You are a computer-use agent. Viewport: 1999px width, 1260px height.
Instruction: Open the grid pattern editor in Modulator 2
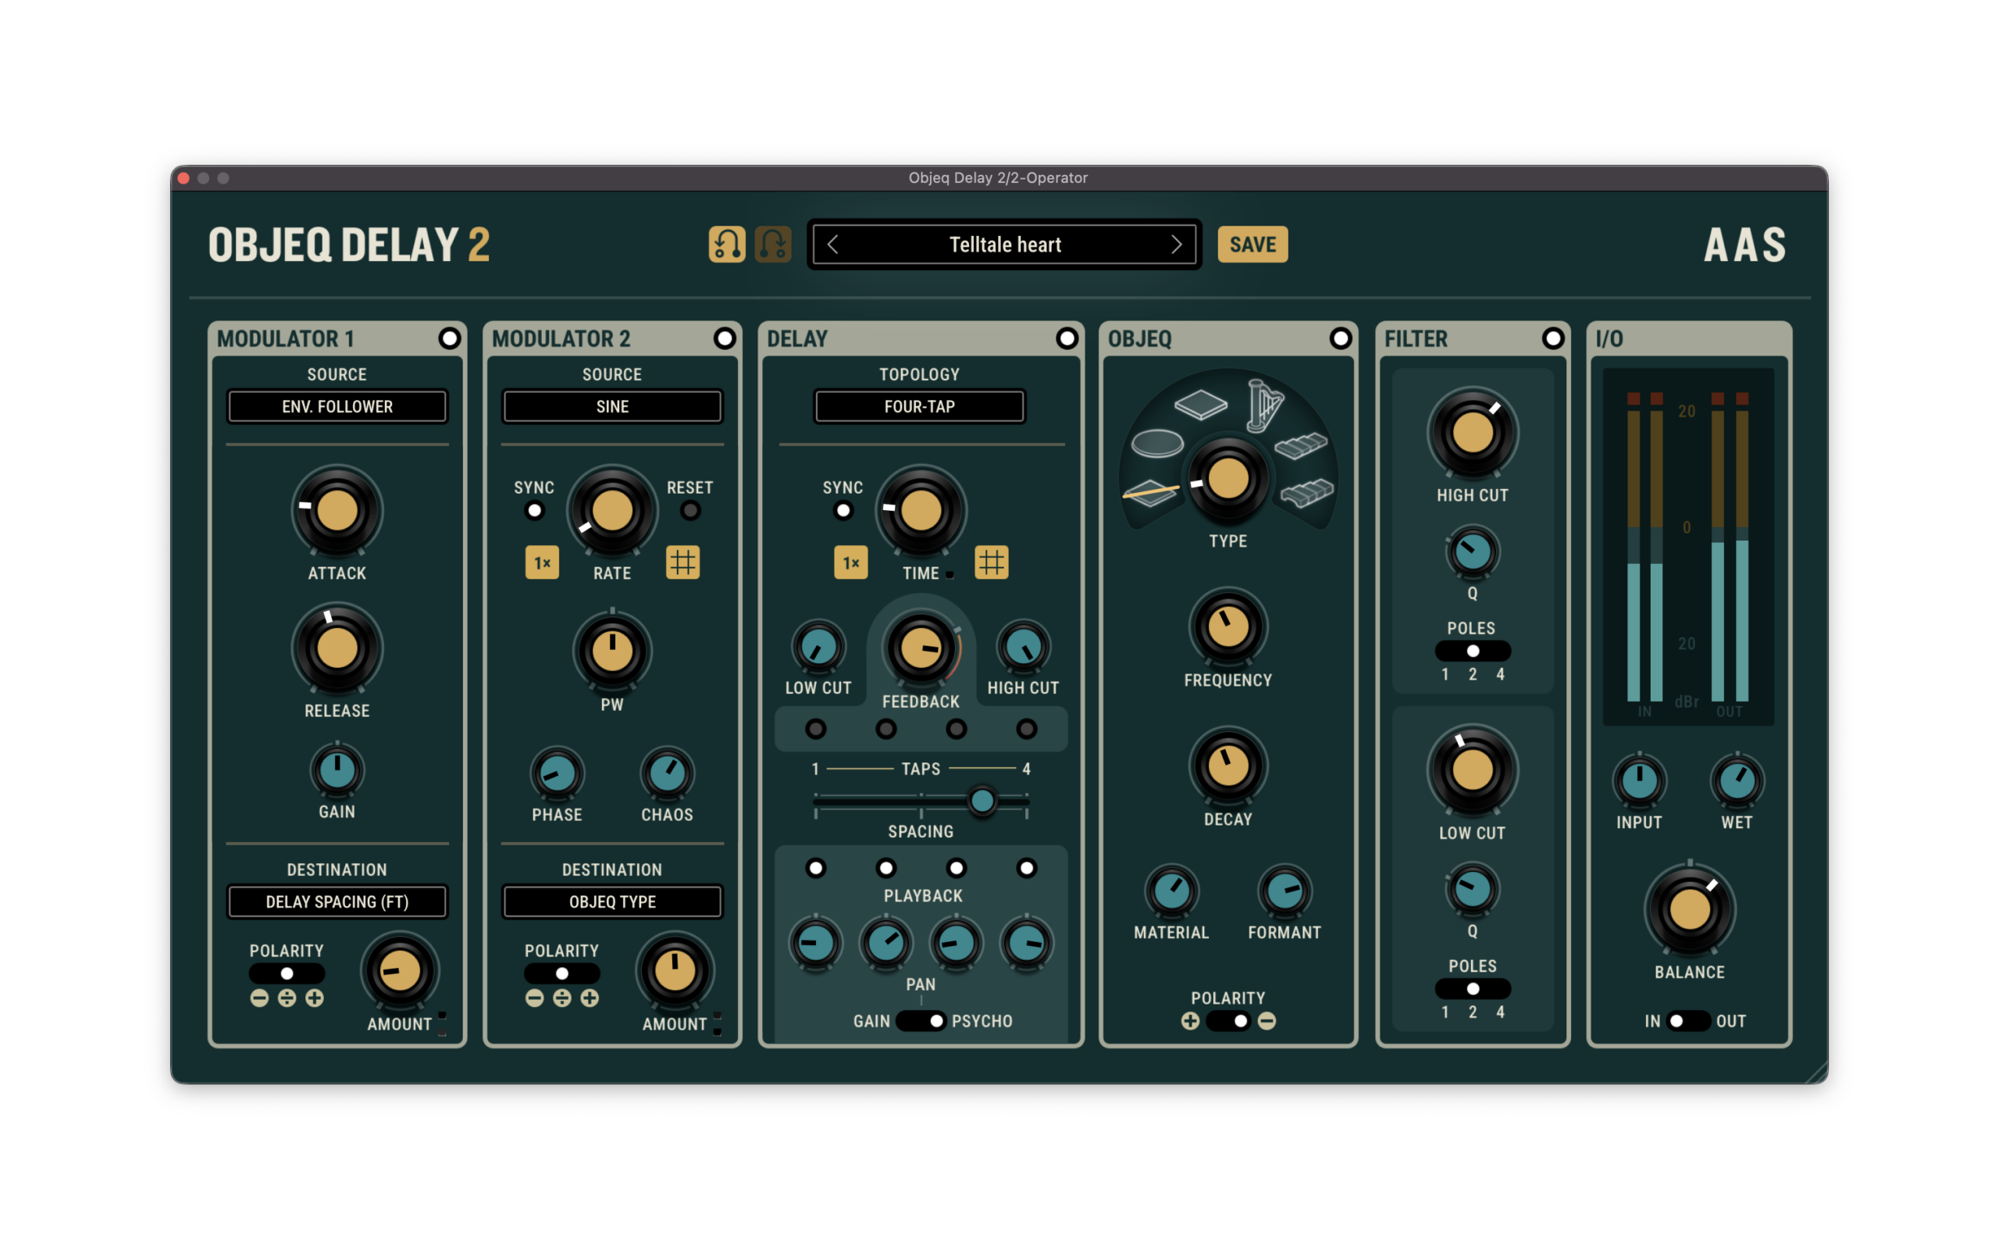[683, 562]
